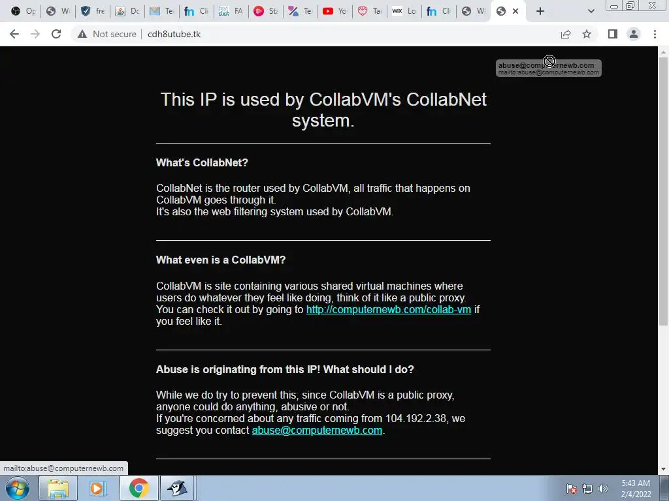Viewport: 669px width, 501px height.
Task: Switch to the Wix 'Lo' tab
Action: click(x=404, y=11)
